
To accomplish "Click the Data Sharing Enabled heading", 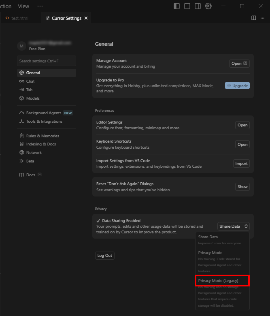I will click(121, 221).
